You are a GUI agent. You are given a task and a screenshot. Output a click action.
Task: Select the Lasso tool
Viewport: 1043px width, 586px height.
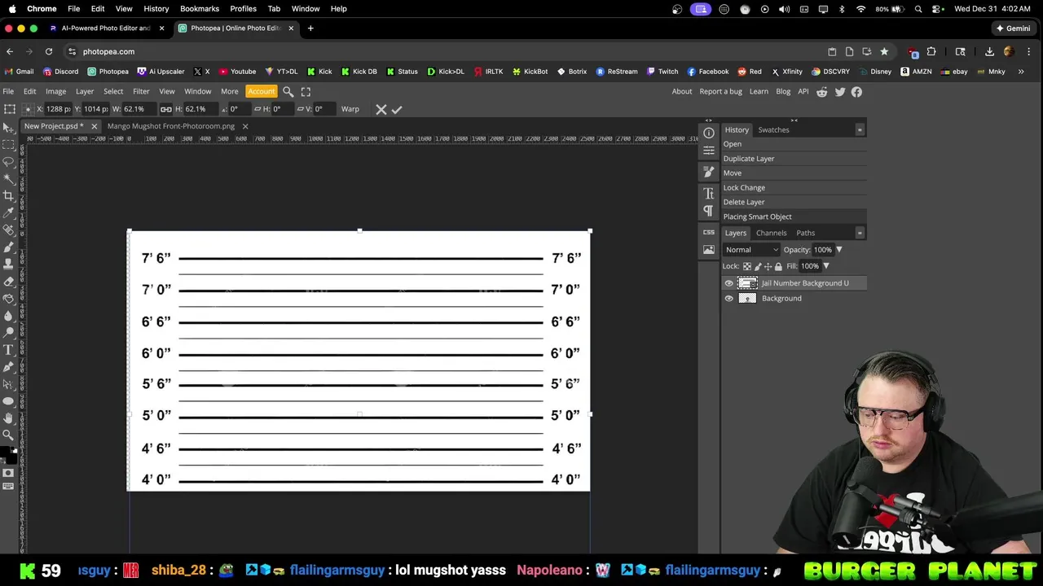[x=8, y=162]
